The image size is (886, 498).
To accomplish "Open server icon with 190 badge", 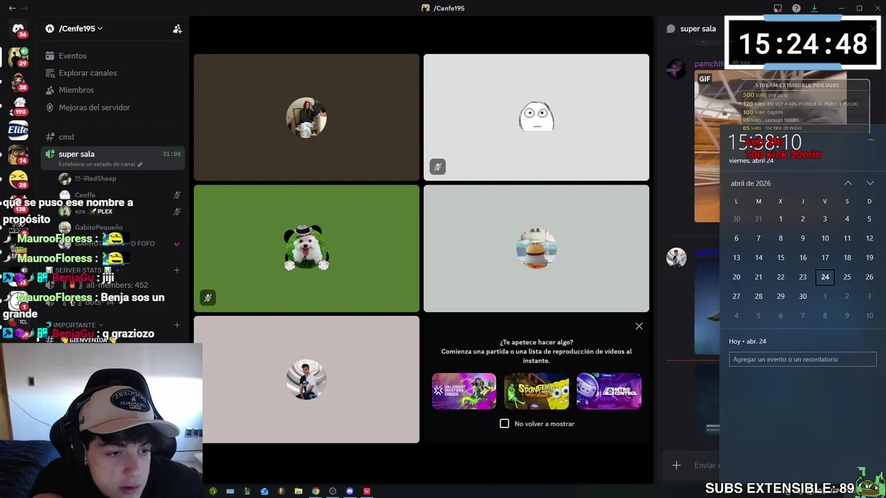I will (x=18, y=105).
